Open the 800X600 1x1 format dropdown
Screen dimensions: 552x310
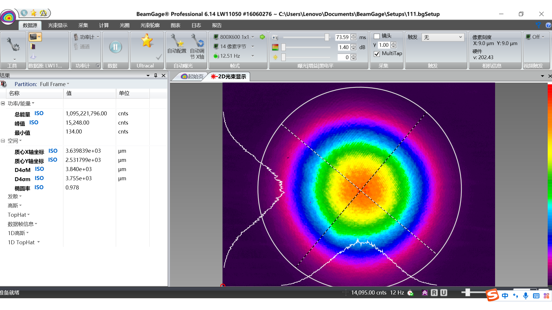point(253,37)
